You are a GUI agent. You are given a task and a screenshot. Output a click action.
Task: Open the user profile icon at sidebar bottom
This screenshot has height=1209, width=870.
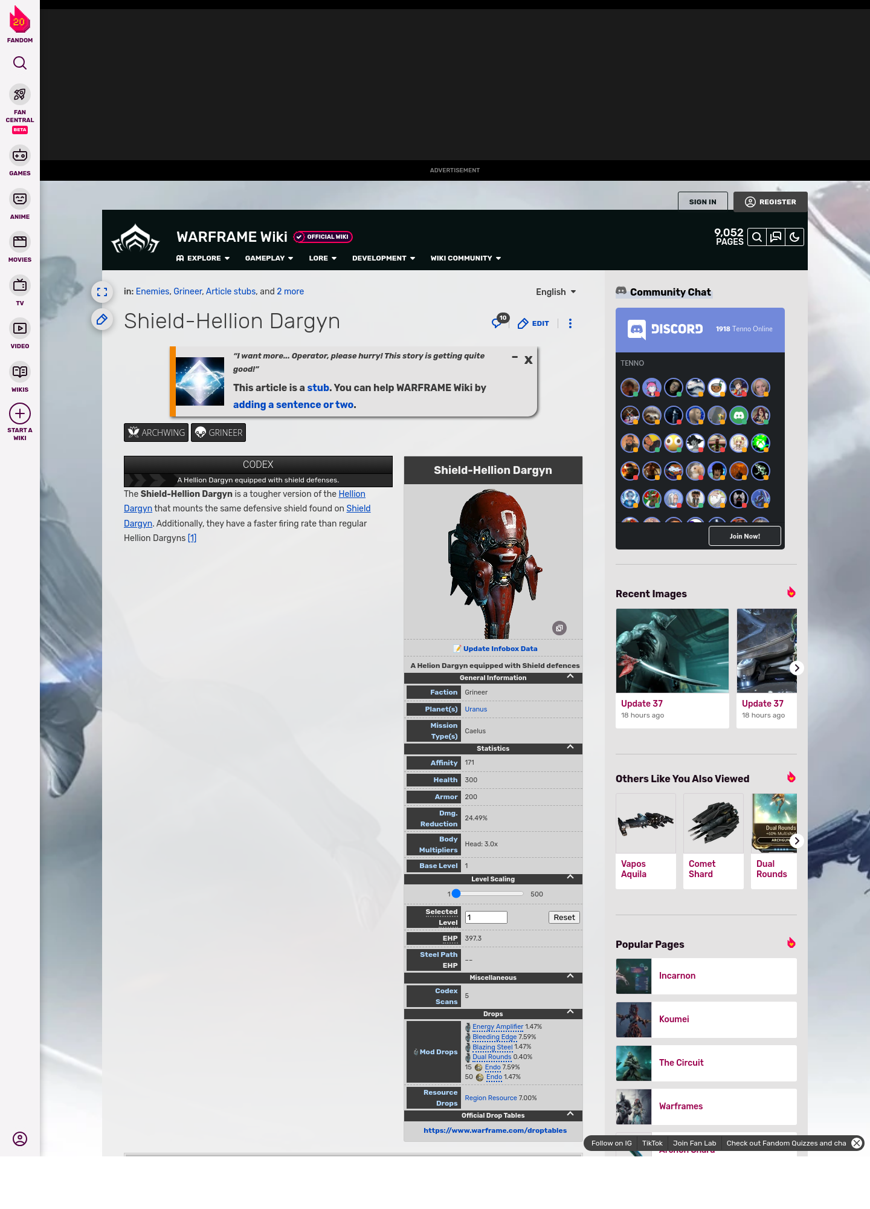20,1139
